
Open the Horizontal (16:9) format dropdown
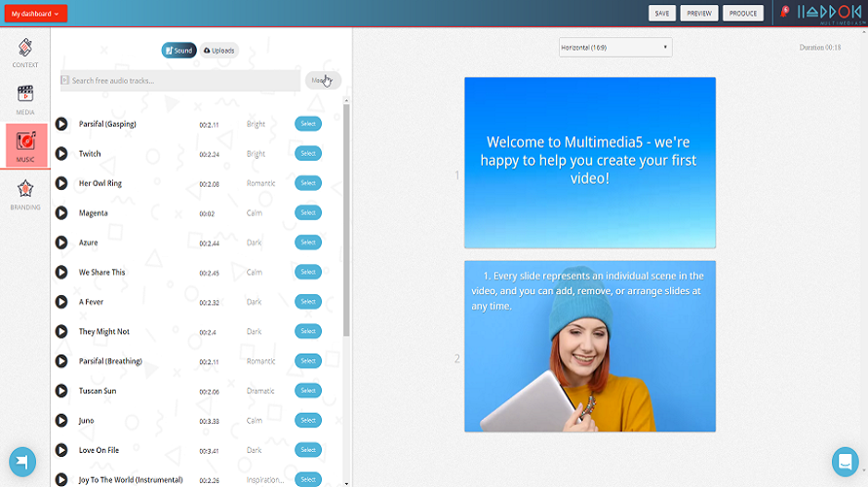[x=615, y=48]
